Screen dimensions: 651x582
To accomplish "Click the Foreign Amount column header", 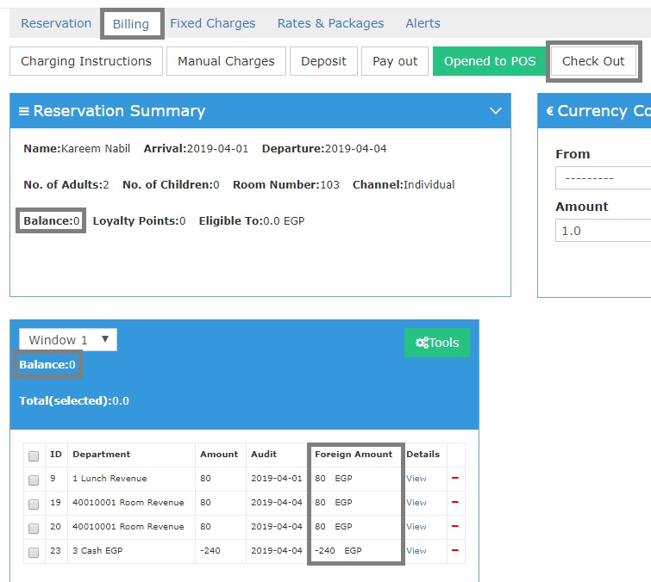I will 354,455.
